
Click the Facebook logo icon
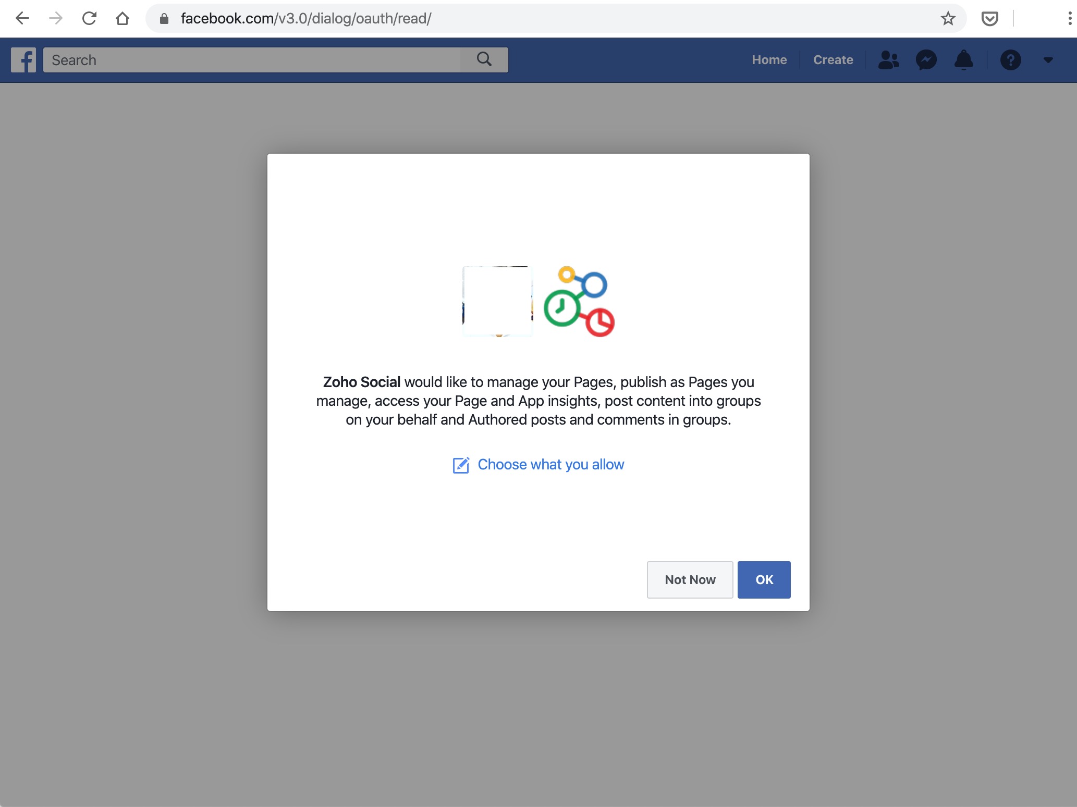[23, 58]
